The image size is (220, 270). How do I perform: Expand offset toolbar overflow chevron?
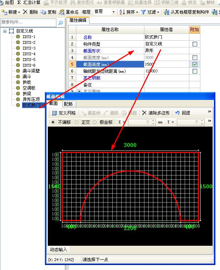210,121
